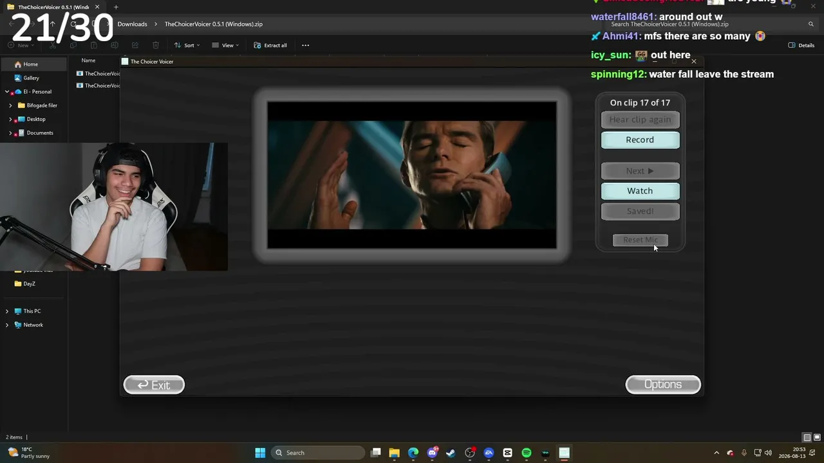Open network settings from system tray
This screenshot has height=463, width=824.
pos(757,453)
